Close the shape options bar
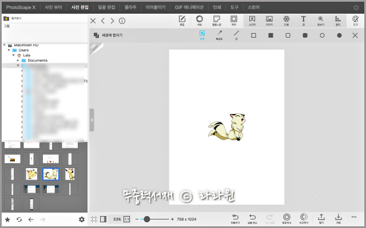The width and height of the screenshot is (366, 228). (355, 35)
